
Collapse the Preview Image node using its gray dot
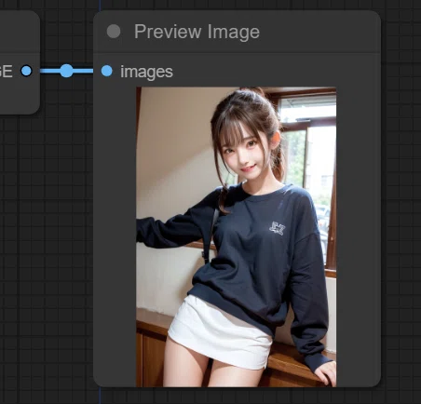(x=114, y=32)
